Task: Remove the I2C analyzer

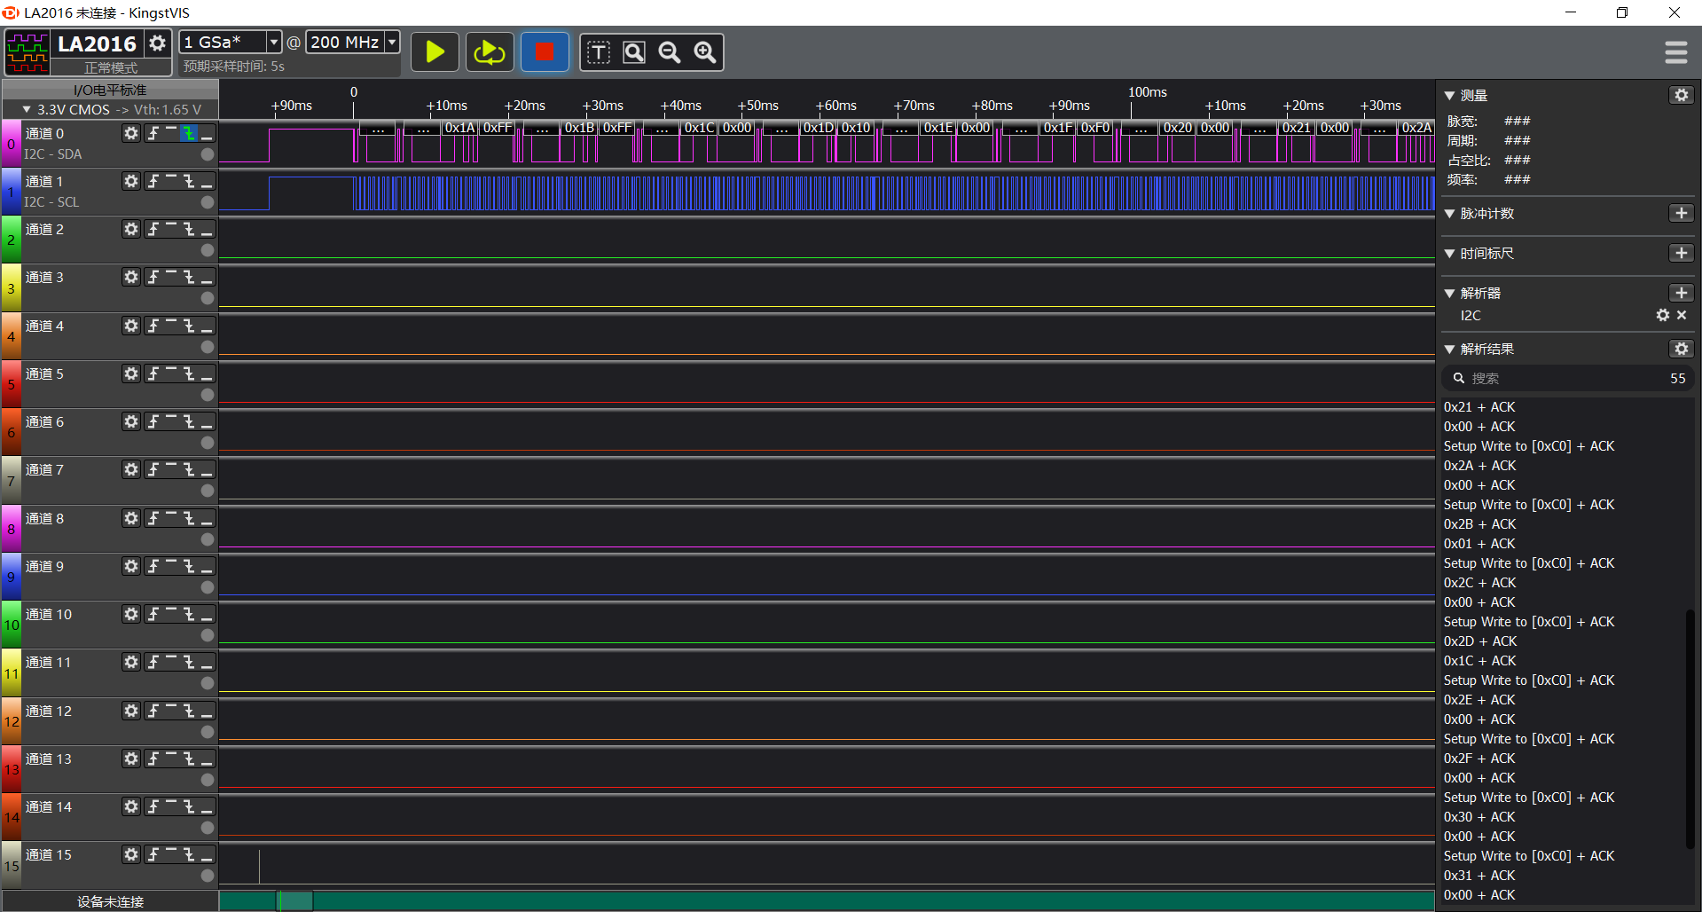Action: point(1682,315)
